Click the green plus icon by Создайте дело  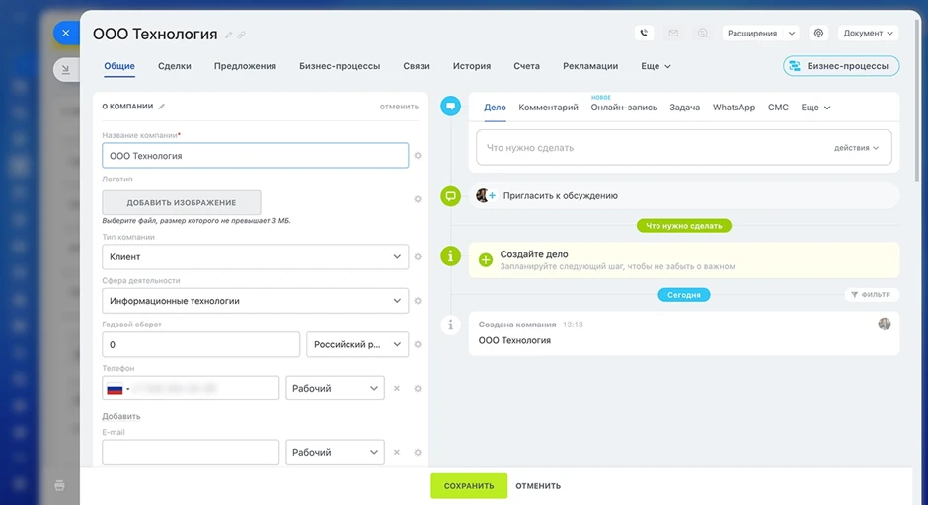tap(485, 260)
